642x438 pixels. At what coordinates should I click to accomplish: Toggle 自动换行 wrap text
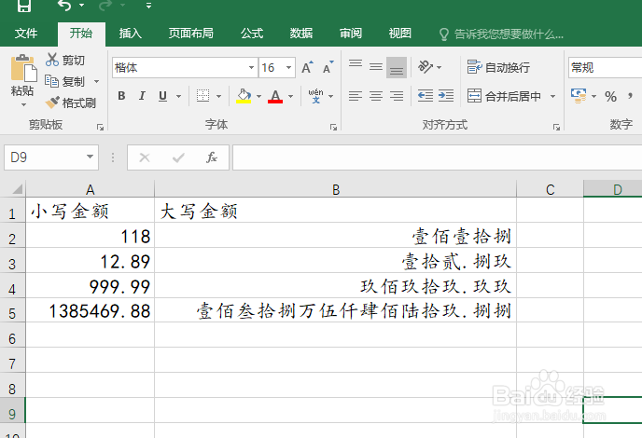point(498,67)
